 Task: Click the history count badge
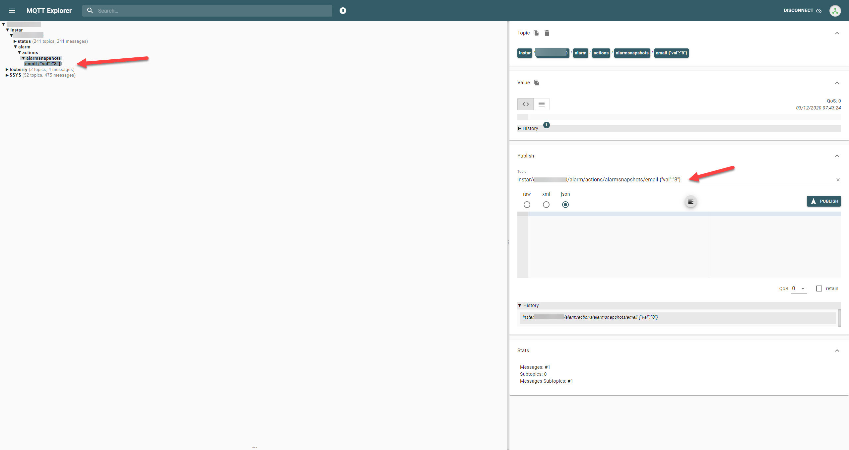(x=547, y=125)
